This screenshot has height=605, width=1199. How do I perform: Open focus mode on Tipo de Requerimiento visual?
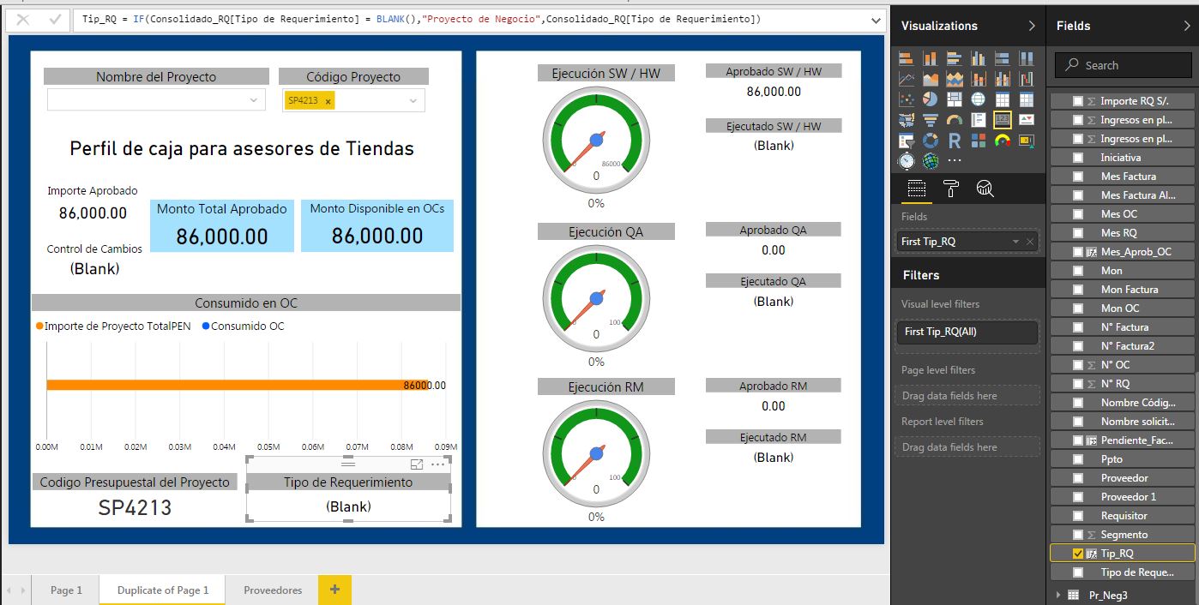click(417, 464)
